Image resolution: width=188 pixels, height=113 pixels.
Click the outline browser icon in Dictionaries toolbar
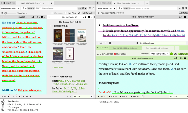point(183,8)
